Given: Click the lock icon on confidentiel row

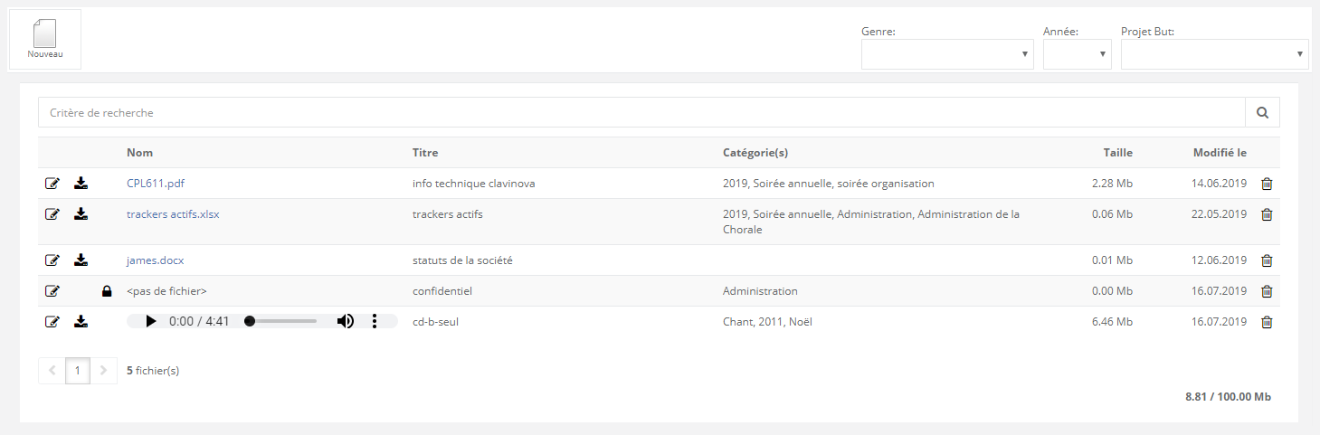Looking at the screenshot, I should coord(107,291).
